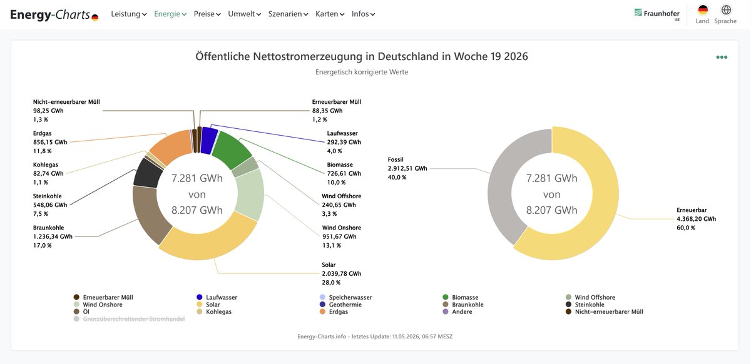
Task: Click the Wind Offshore 240,65 GWh label
Action: 342,205
